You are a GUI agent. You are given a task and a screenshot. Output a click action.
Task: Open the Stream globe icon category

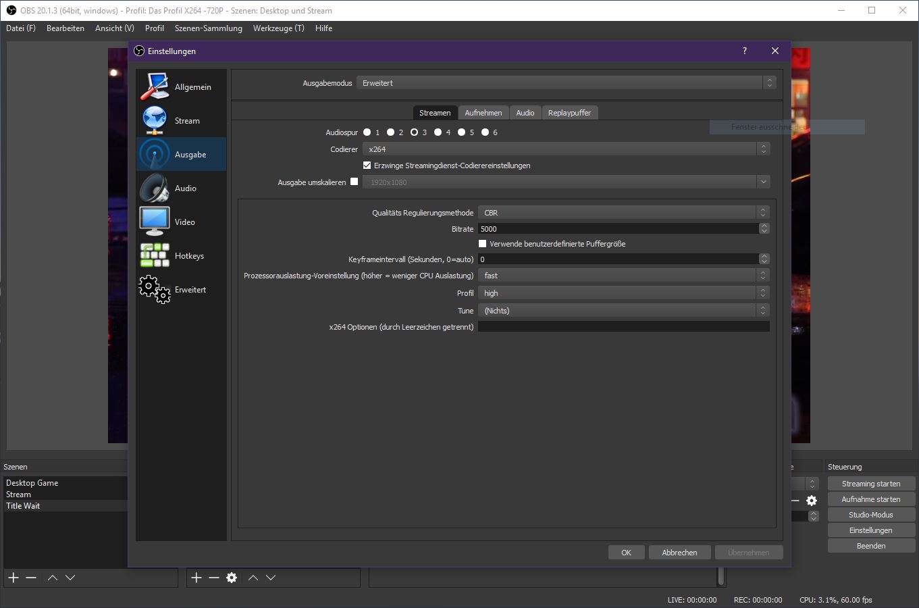tap(155, 120)
